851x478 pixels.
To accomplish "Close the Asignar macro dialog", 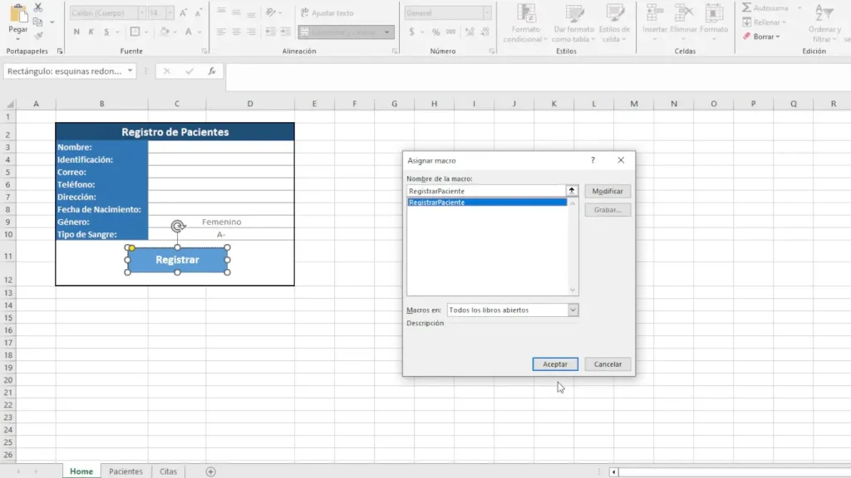I will pos(621,160).
